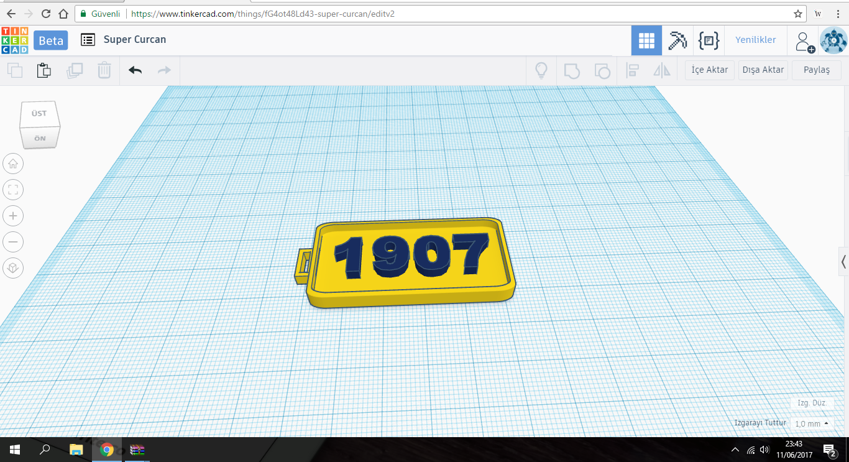Click the Tinkercad logo
This screenshot has width=849, height=462.
(14, 40)
